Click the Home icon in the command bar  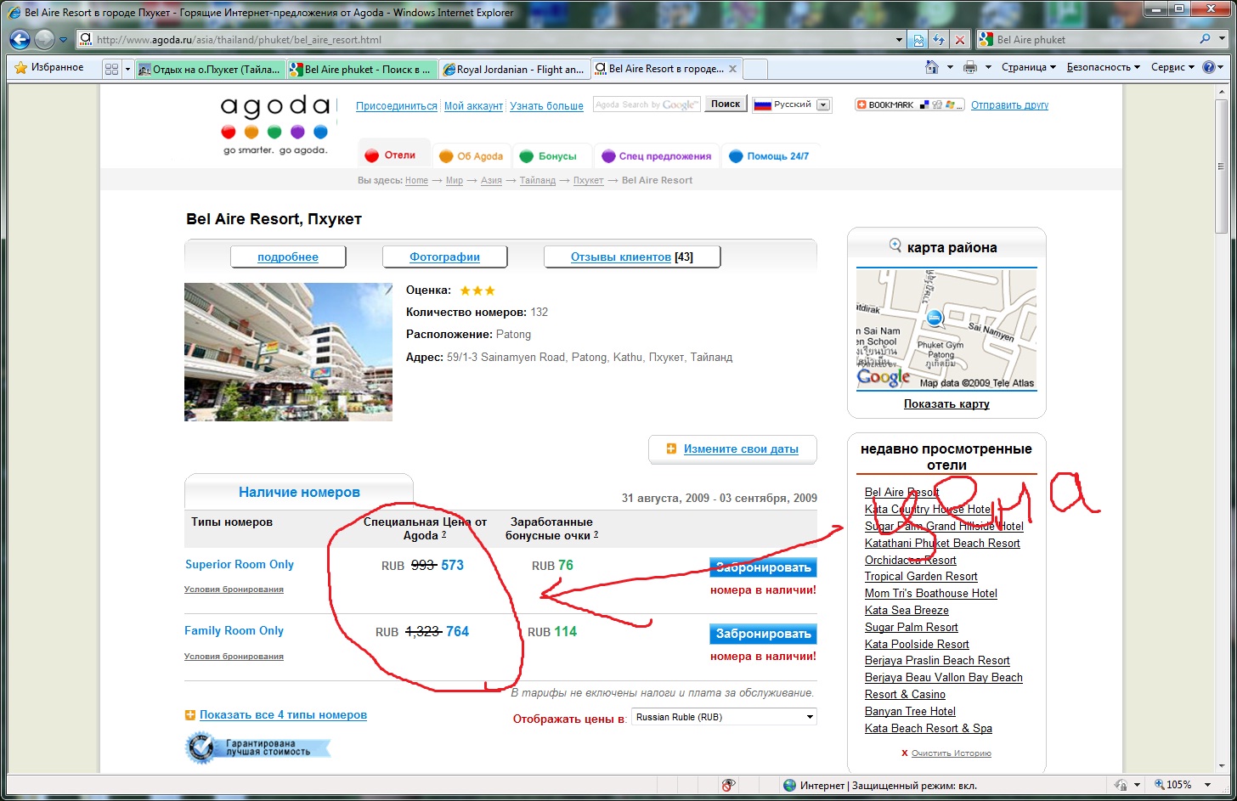pos(932,67)
